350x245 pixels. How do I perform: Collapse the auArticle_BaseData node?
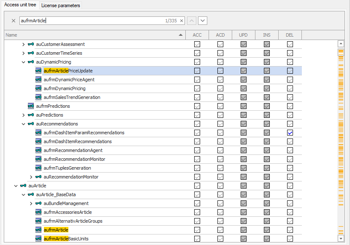[x=23, y=195]
